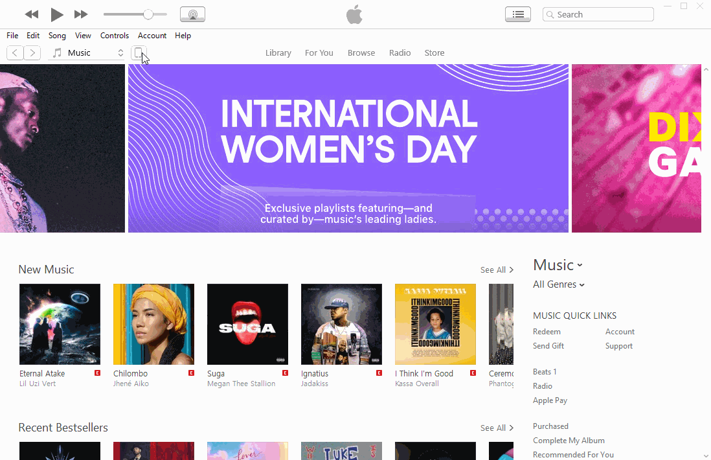The image size is (711, 460).
Task: Open the I Think I'm Good album cover
Action: 435,325
